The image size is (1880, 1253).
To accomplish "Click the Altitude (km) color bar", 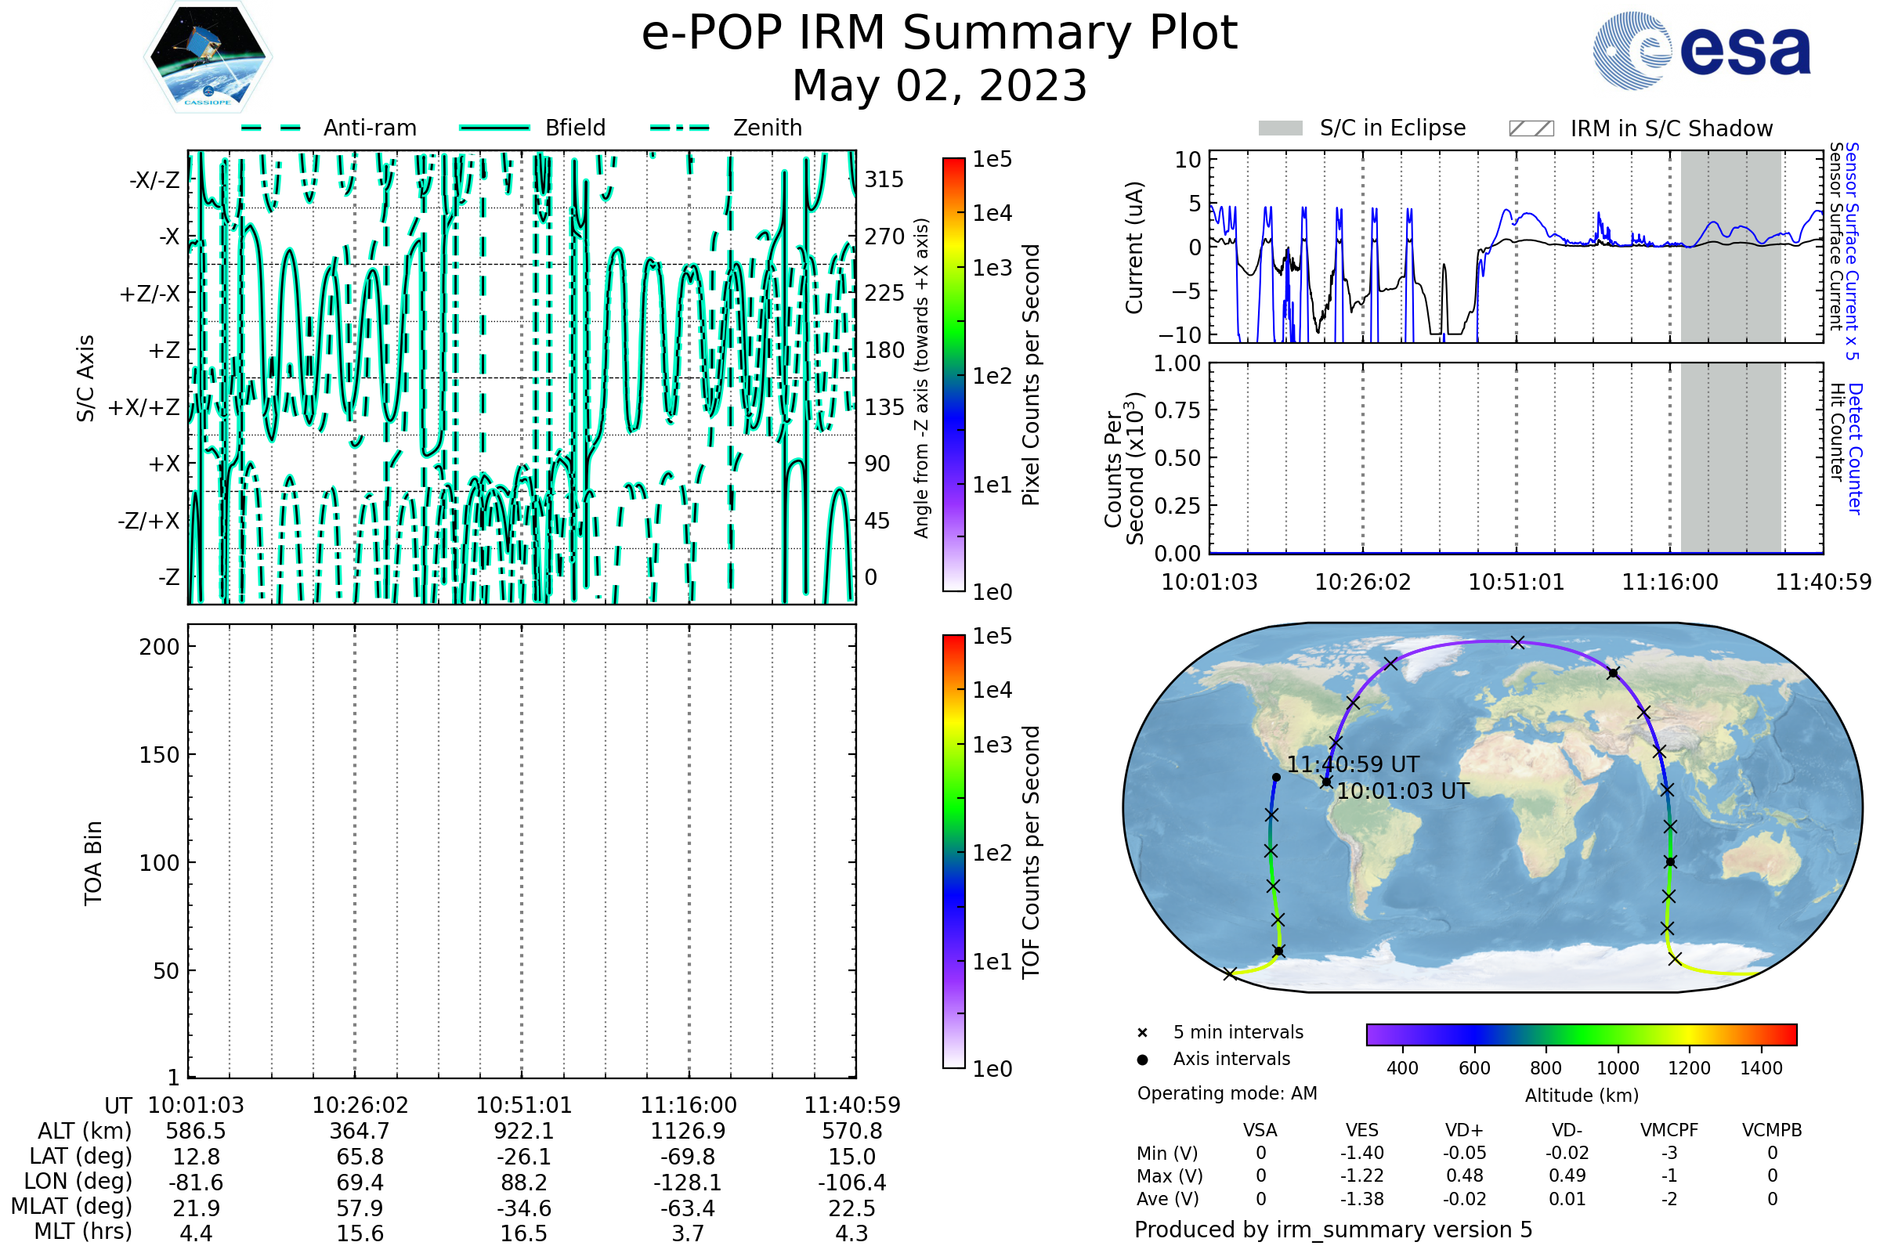I will pos(1581,1034).
